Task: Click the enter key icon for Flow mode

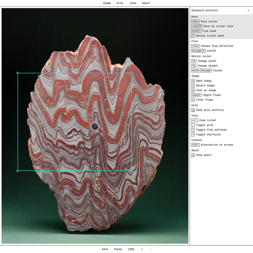Action: (x=196, y=31)
